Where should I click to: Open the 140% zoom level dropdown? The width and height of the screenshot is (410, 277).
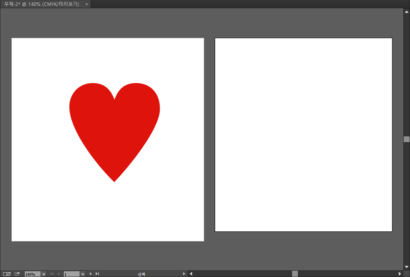(x=44, y=274)
